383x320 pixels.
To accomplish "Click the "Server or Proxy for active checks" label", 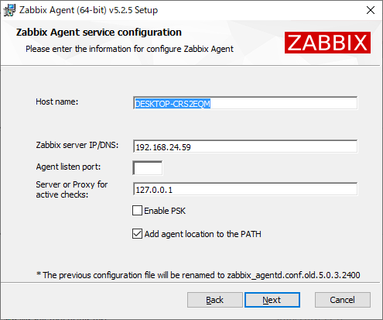I will pyautogui.click(x=72, y=189).
